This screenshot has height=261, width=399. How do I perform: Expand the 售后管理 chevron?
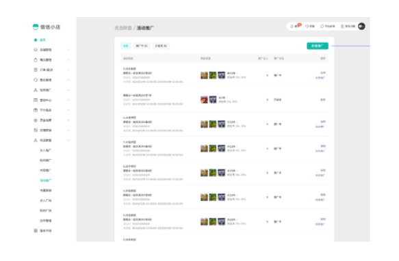tap(68, 80)
